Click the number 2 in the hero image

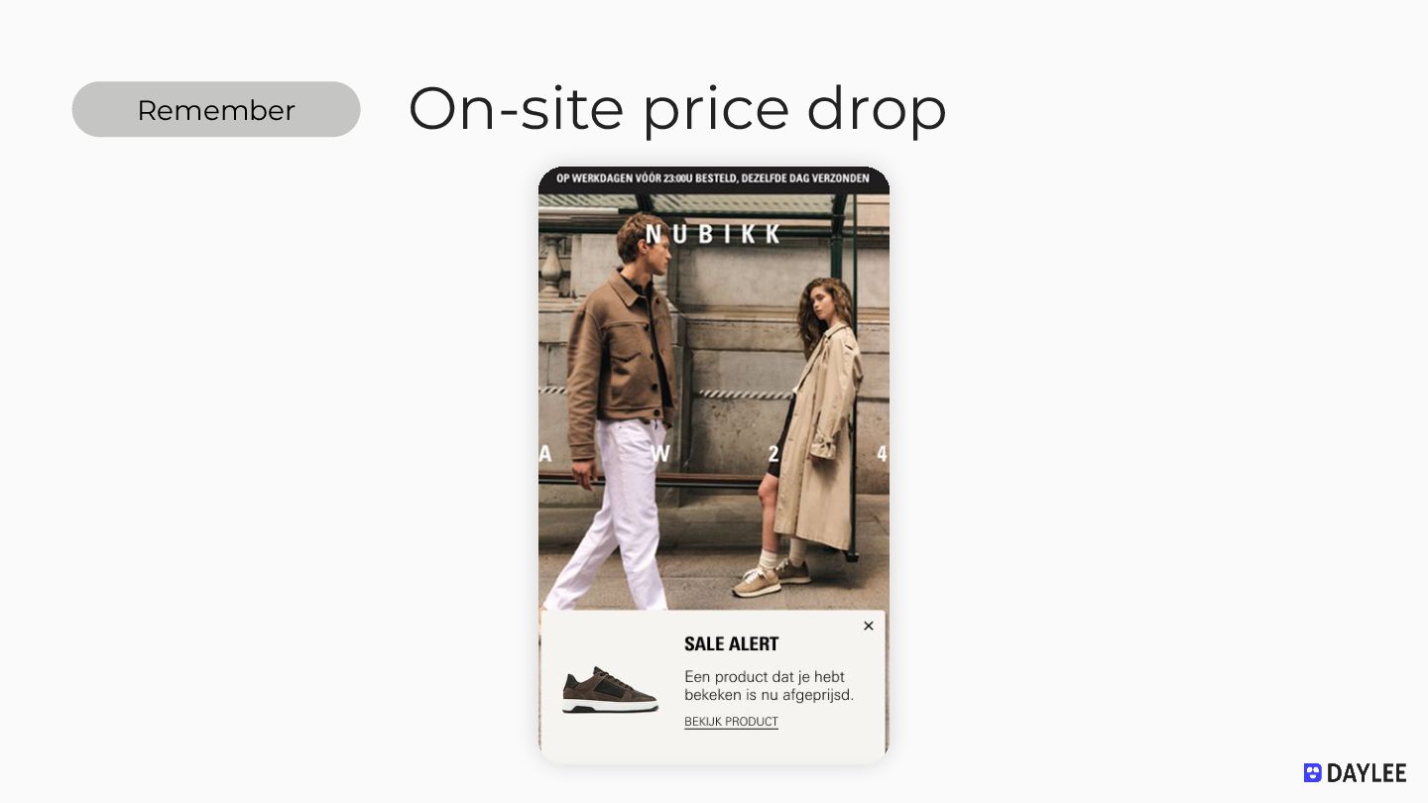click(773, 454)
